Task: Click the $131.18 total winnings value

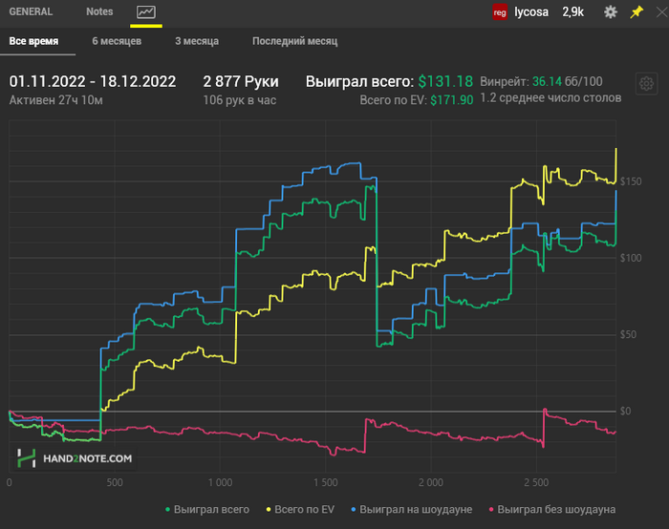Action: coord(445,81)
